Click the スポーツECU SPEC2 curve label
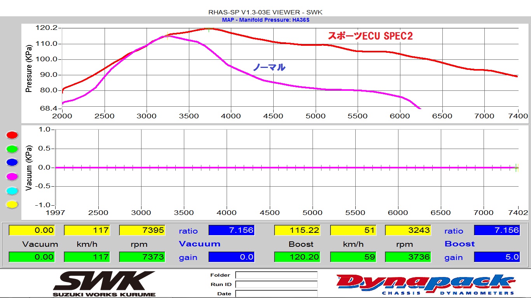531x298 pixels. pyautogui.click(x=370, y=36)
